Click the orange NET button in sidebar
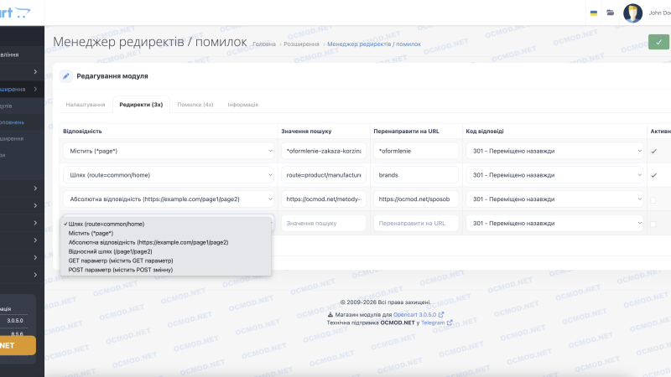This screenshot has height=377, width=671. (x=18, y=345)
